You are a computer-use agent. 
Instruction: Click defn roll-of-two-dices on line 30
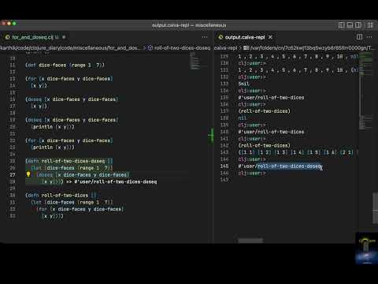(61, 196)
